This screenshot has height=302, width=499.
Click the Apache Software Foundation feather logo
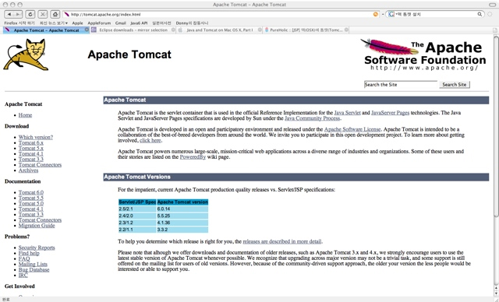coord(423,54)
